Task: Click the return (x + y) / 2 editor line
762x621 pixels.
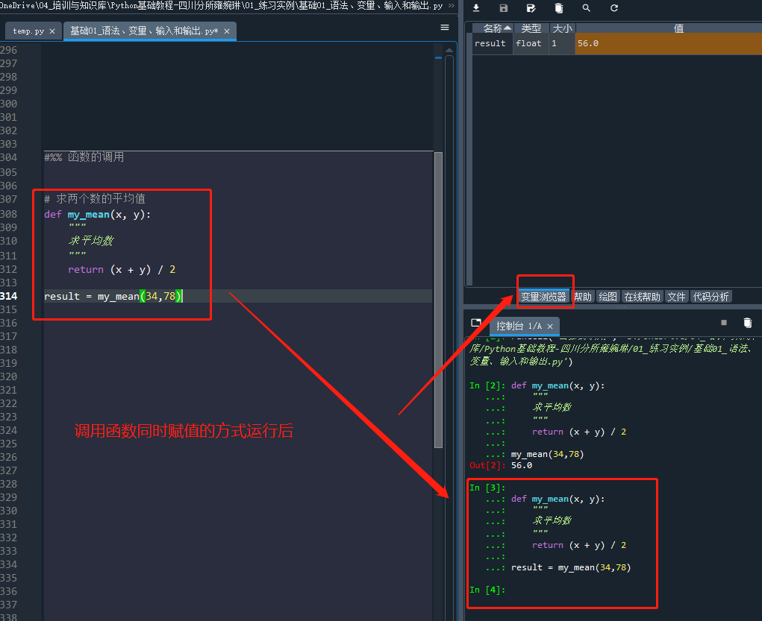Action: (x=122, y=269)
